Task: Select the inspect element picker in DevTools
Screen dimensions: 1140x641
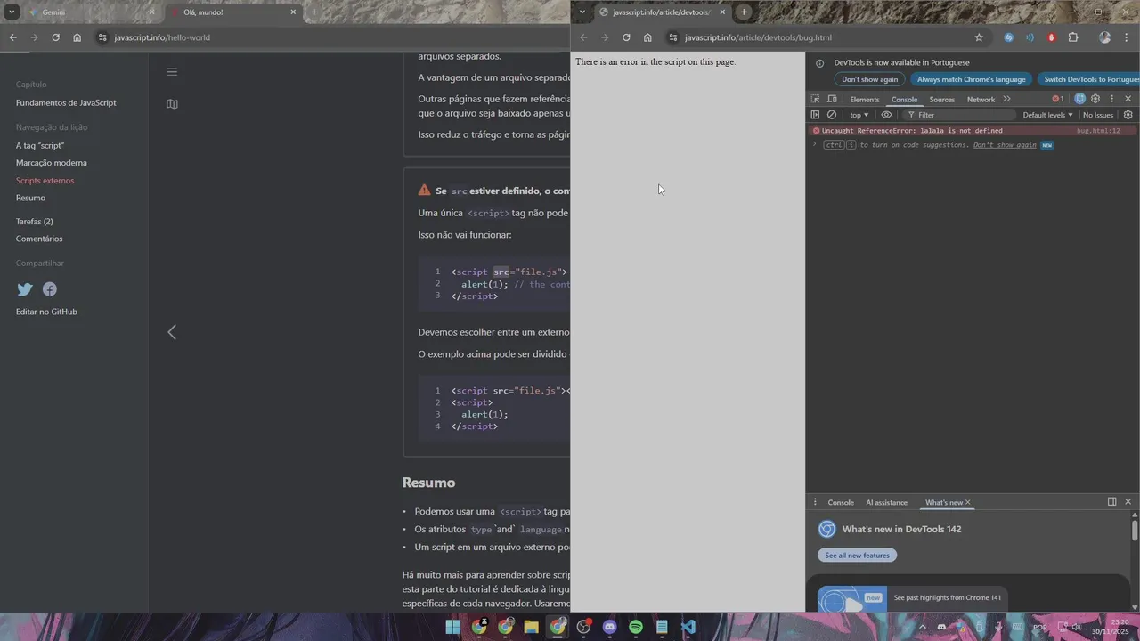Action: click(x=815, y=99)
